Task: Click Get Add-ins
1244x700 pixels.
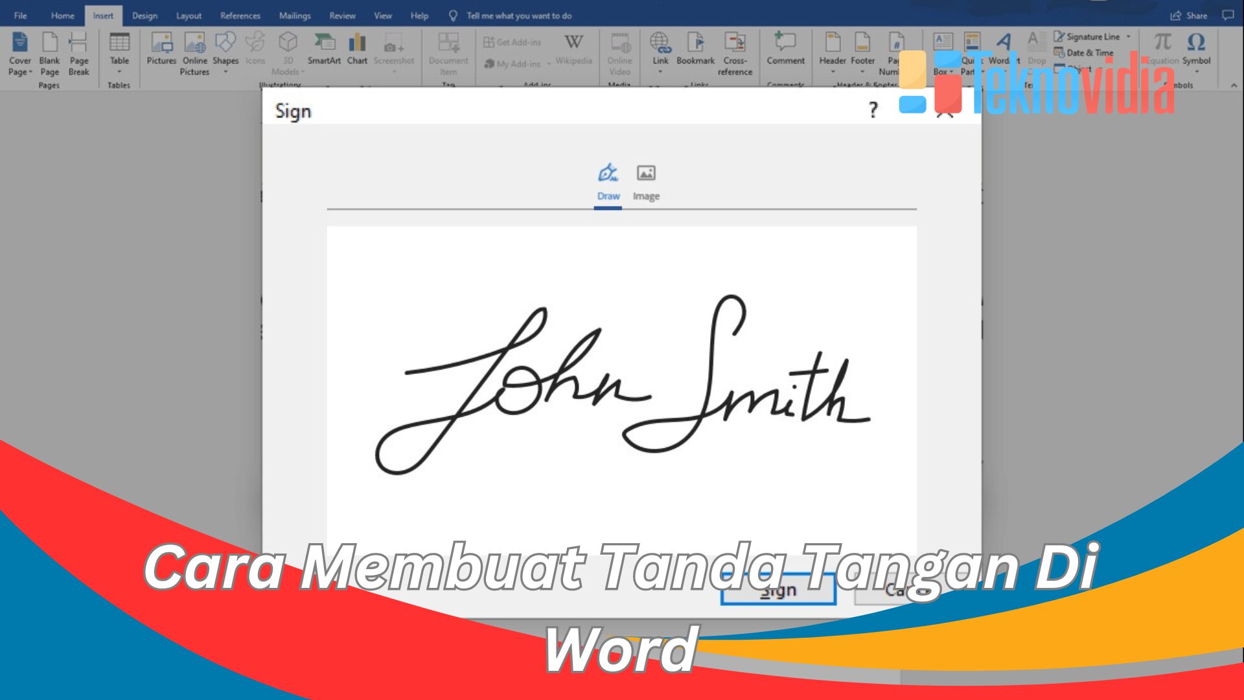Action: tap(512, 42)
